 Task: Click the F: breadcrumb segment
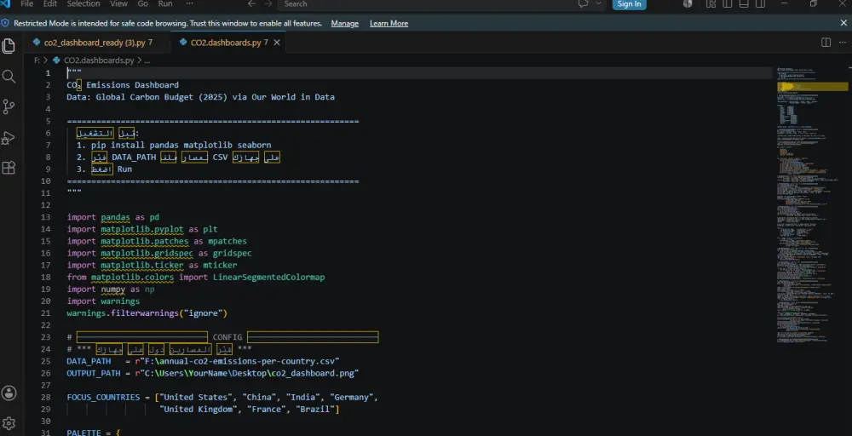pyautogui.click(x=37, y=60)
